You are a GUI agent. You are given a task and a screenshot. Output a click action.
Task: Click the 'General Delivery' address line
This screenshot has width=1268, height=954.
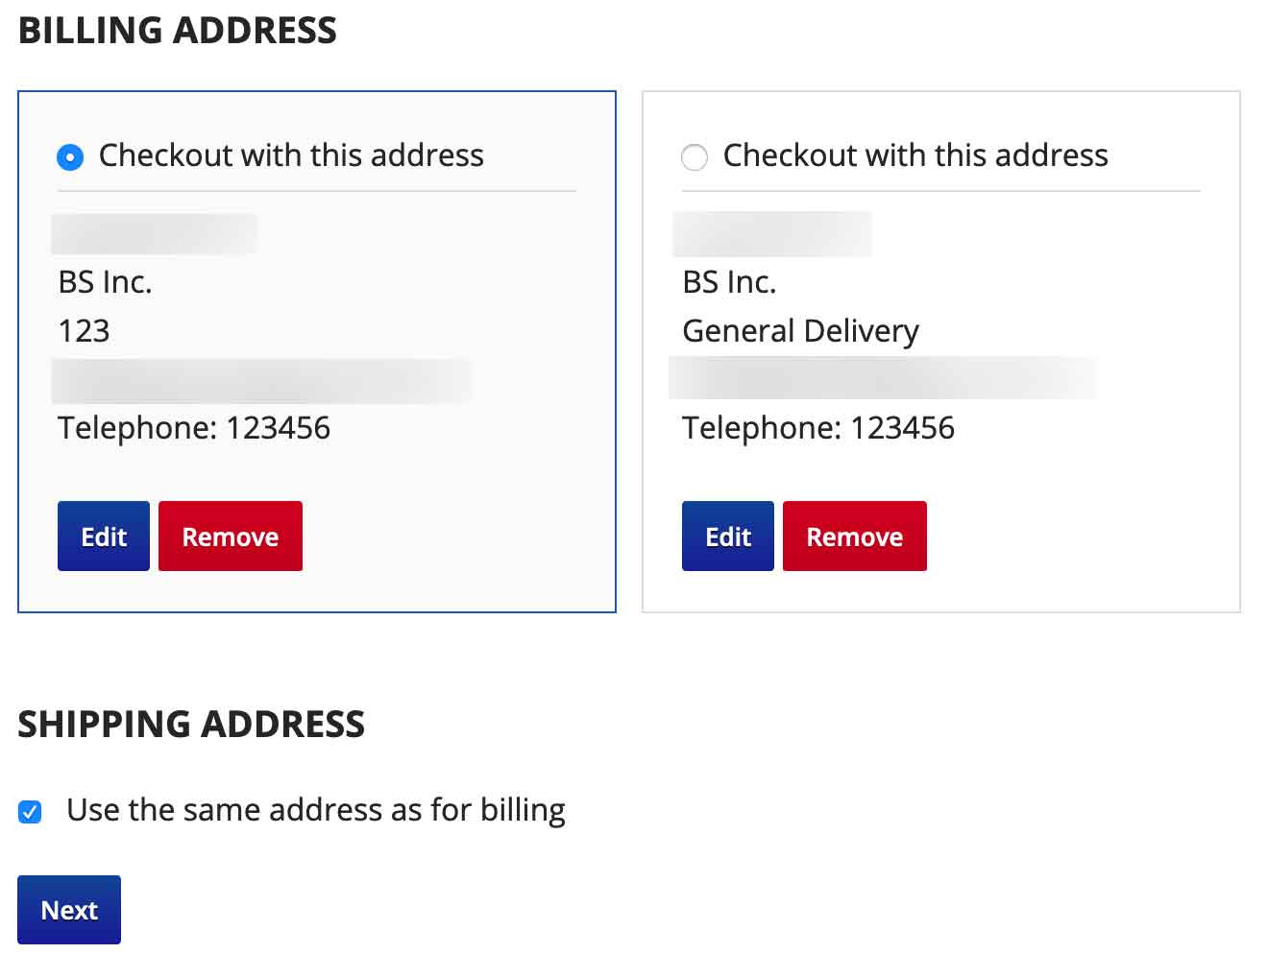800,331
